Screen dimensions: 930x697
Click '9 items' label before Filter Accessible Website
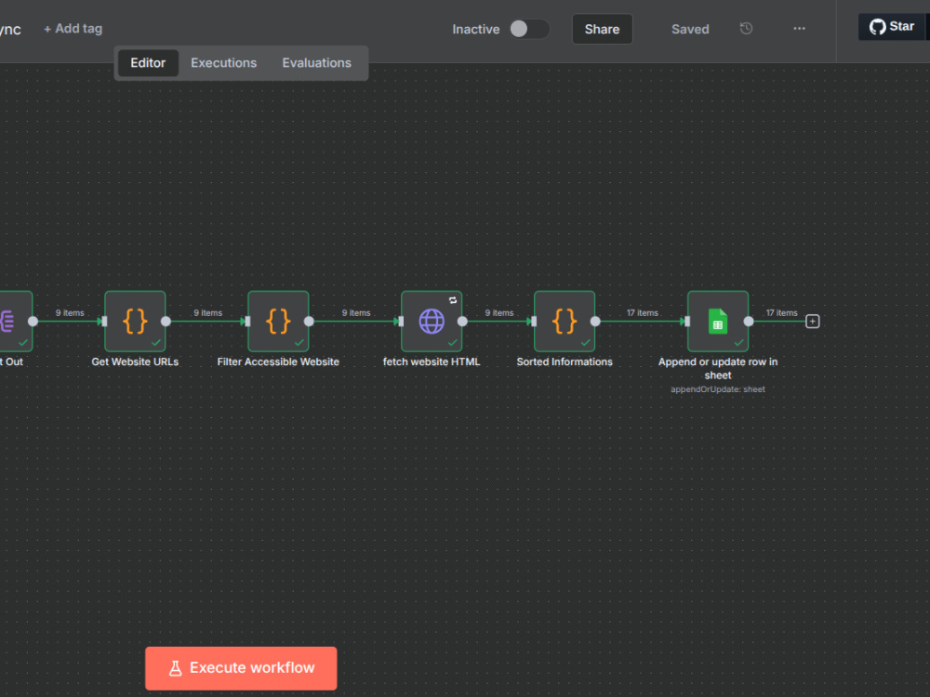click(207, 313)
